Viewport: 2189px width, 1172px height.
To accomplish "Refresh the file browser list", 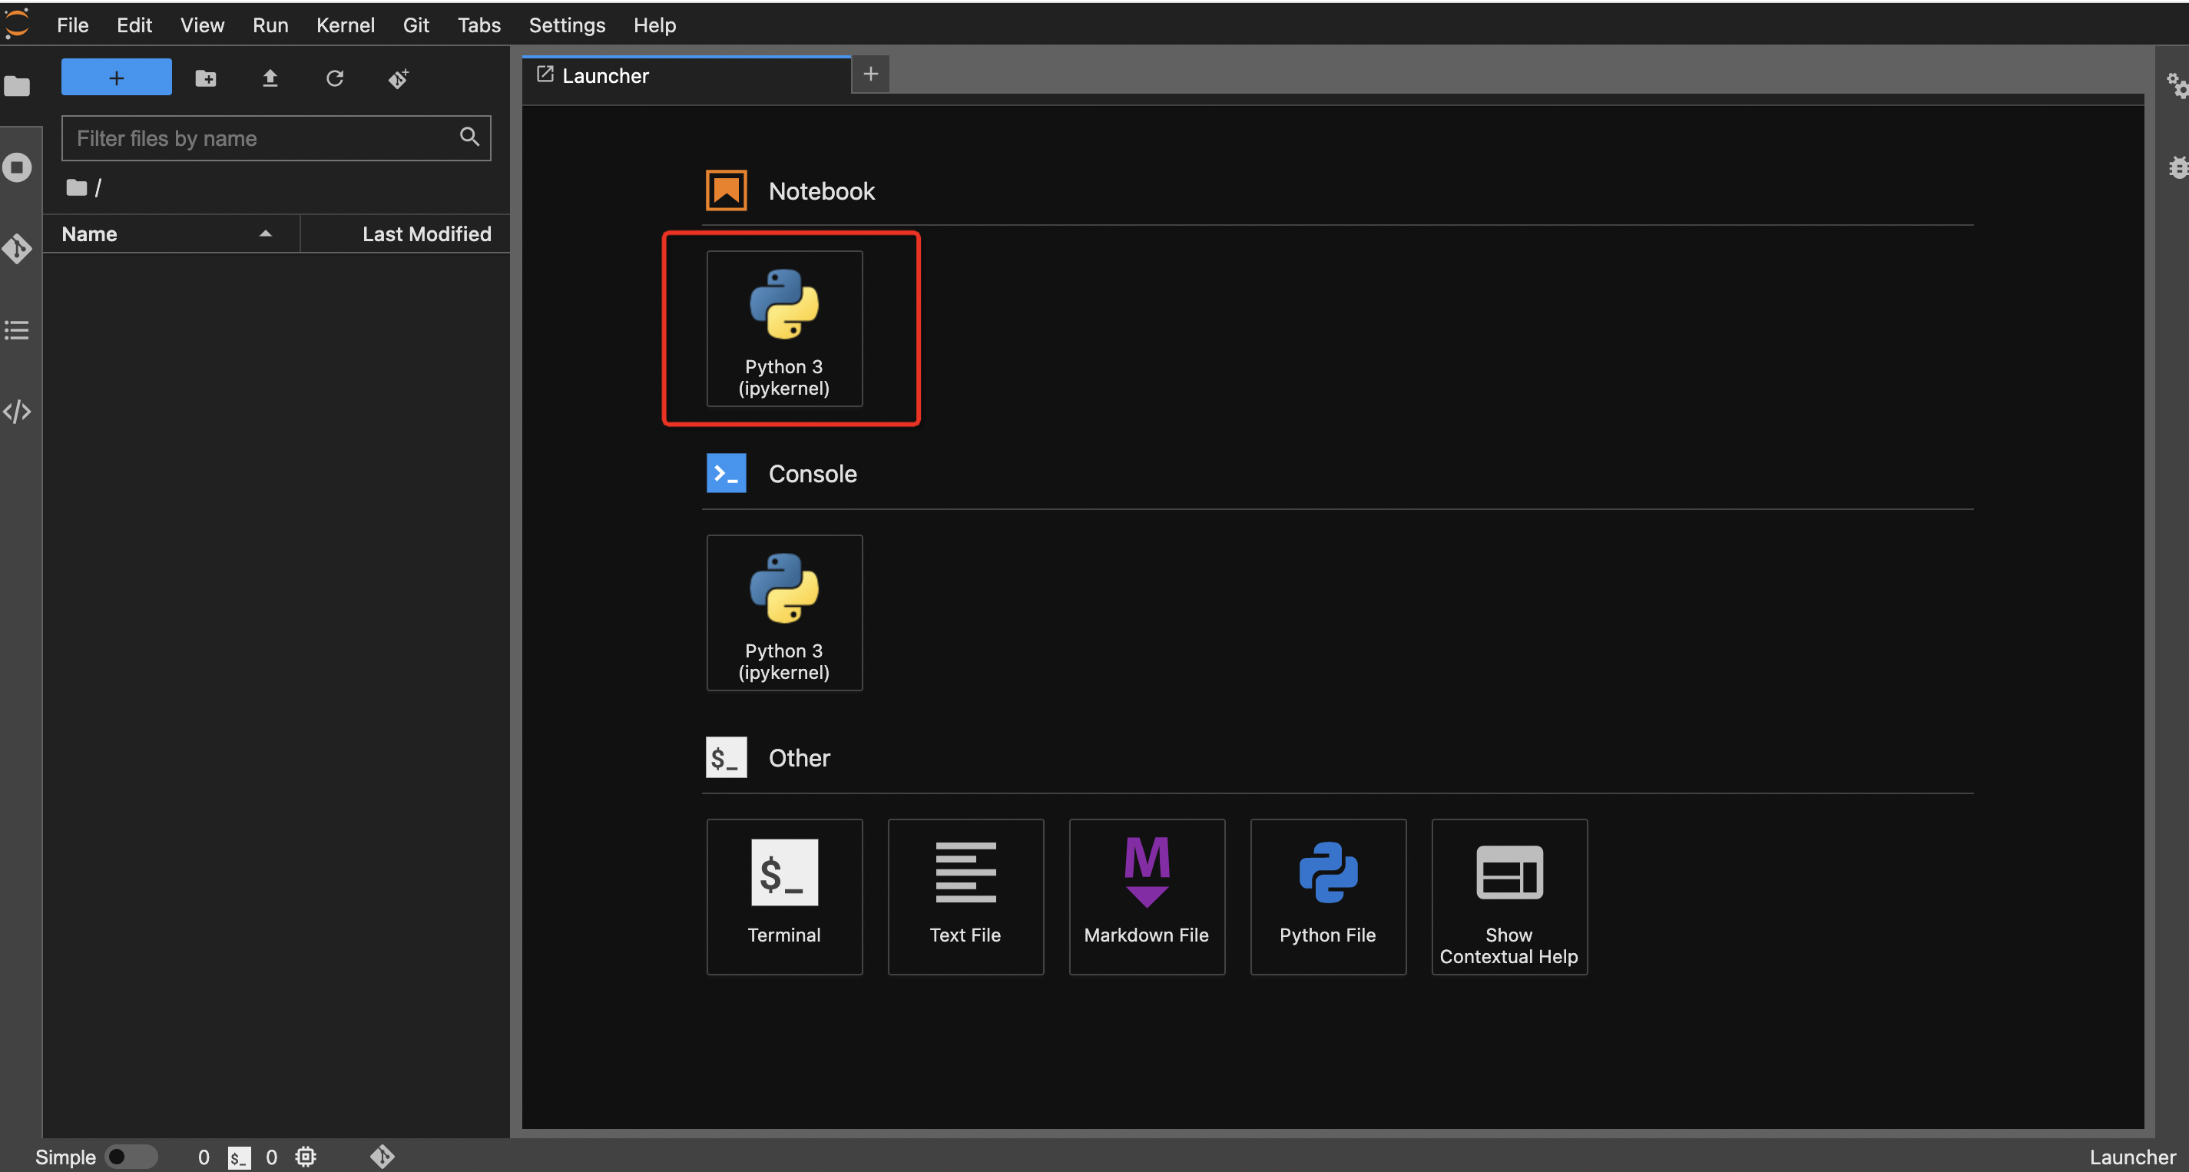I will 335,78.
